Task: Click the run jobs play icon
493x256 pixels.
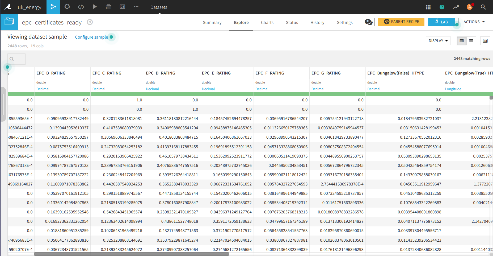Action: [x=95, y=7]
